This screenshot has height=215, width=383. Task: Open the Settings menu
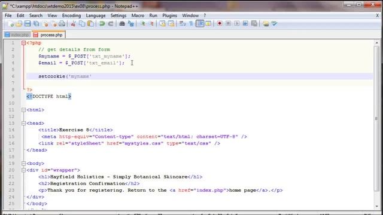tap(118, 16)
